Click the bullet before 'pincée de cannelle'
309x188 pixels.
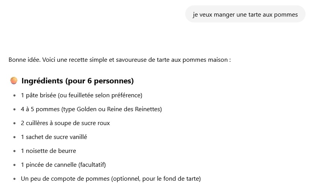(14, 165)
